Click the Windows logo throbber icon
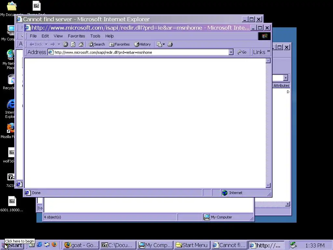Viewport: 333px width, 250px height. (x=264, y=36)
